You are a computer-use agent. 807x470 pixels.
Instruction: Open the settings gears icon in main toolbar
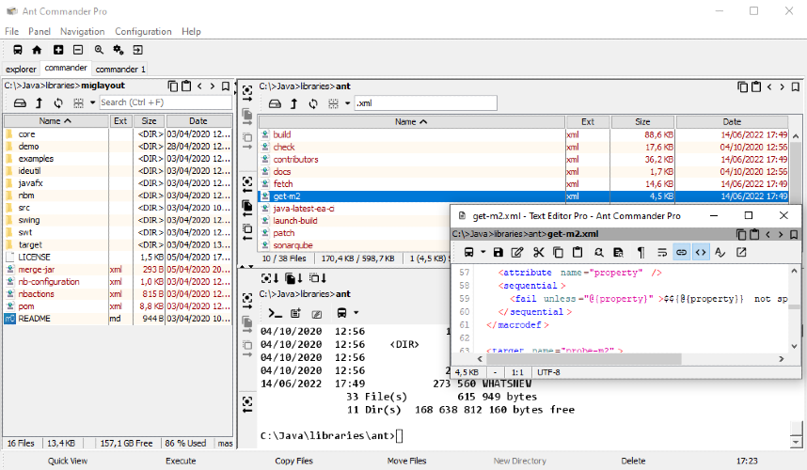coord(119,50)
